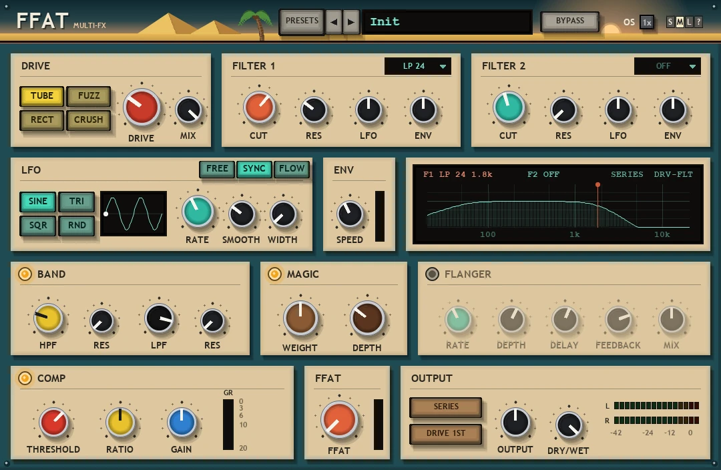Image resolution: width=721 pixels, height=470 pixels.
Task: Open Filter 2 type dropdown OFF
Action: (x=667, y=66)
